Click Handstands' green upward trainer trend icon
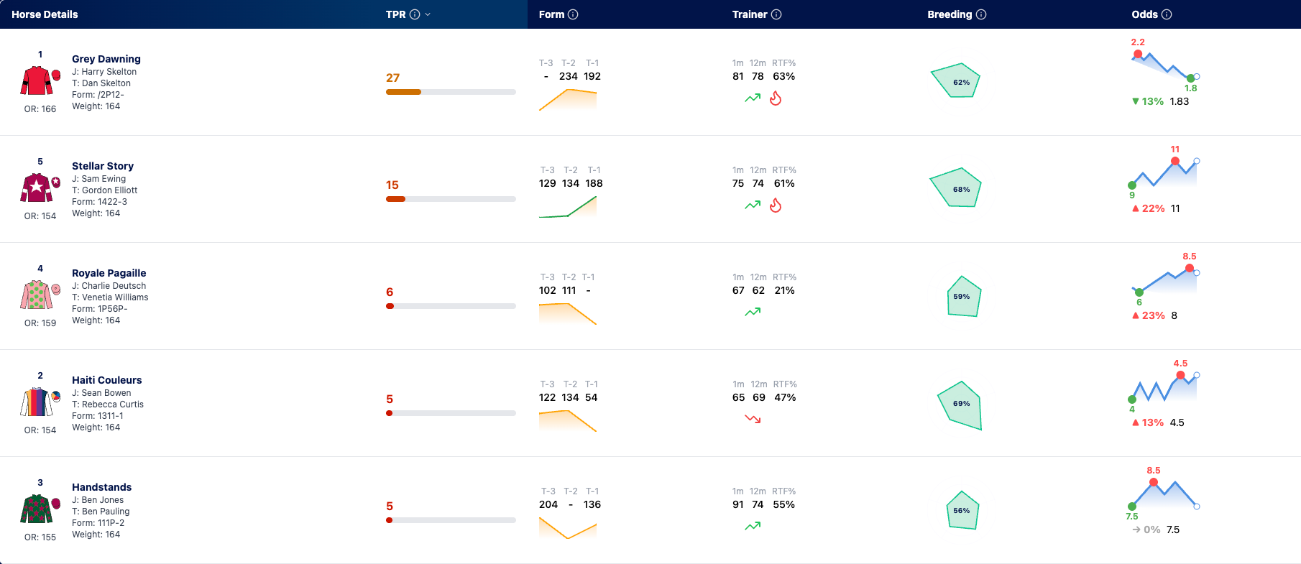Viewport: 1301px width, 564px height. click(753, 526)
